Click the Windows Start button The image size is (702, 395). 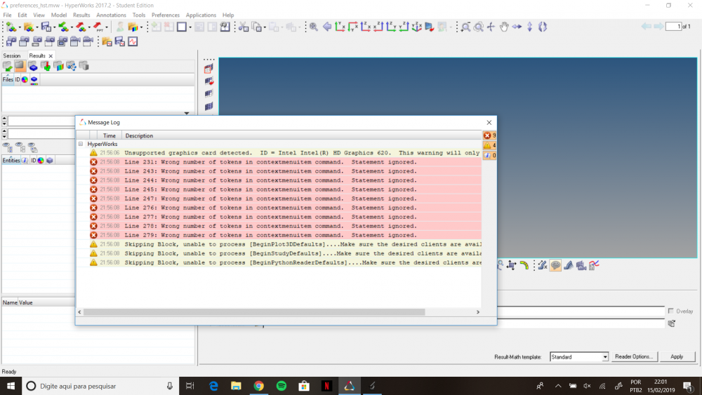(11, 386)
